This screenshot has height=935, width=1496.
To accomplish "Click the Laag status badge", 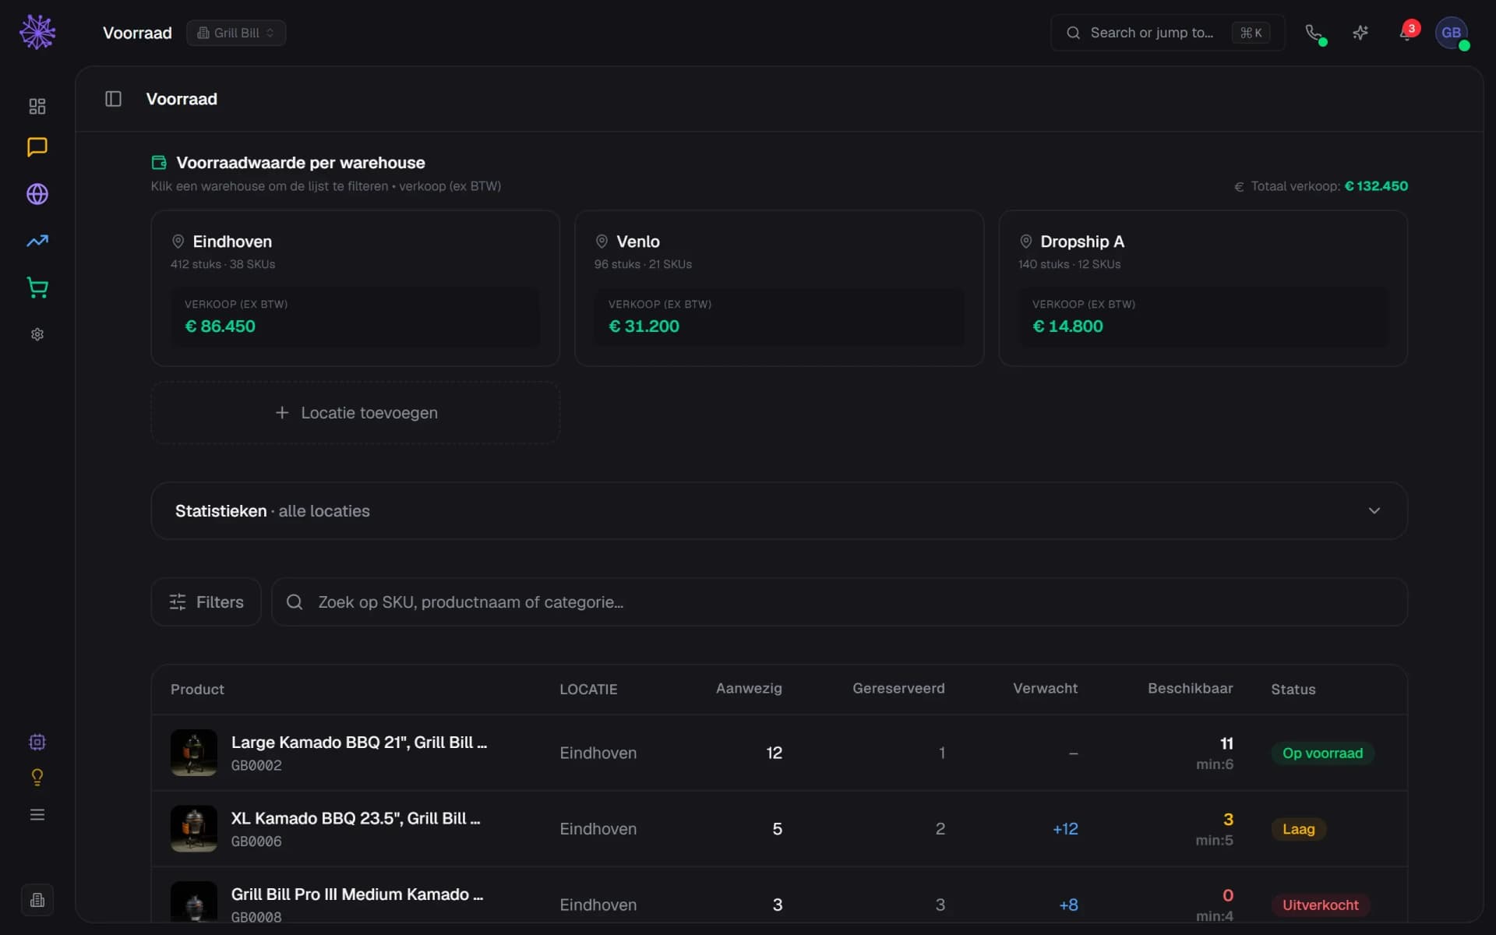I will (x=1298, y=829).
